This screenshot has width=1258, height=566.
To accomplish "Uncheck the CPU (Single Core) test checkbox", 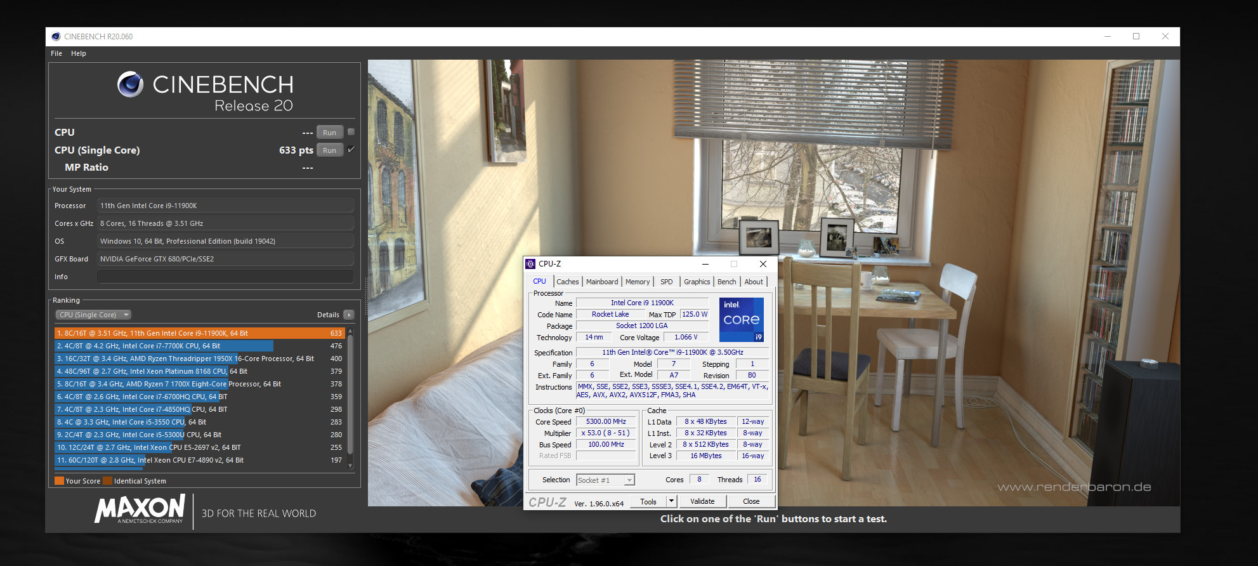I will (x=351, y=150).
